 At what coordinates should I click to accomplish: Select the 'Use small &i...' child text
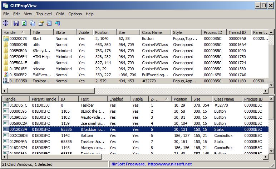click(x=93, y=123)
